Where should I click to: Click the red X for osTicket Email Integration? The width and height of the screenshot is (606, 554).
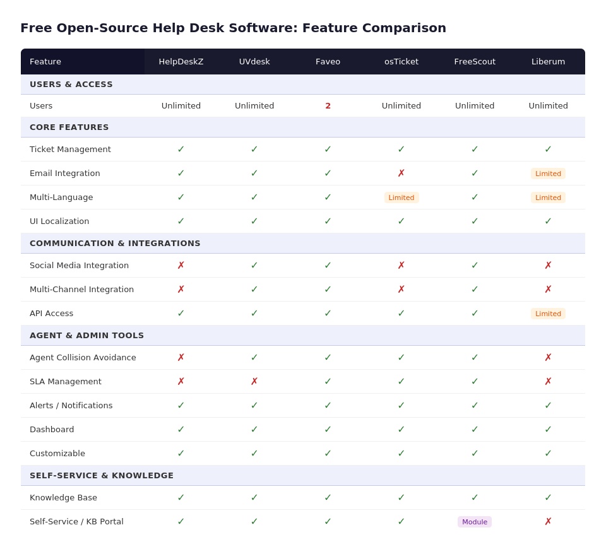point(401,173)
